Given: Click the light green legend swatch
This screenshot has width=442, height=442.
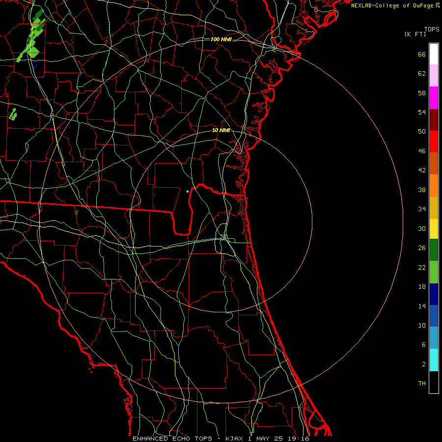Looking at the screenshot, I should point(434,272).
